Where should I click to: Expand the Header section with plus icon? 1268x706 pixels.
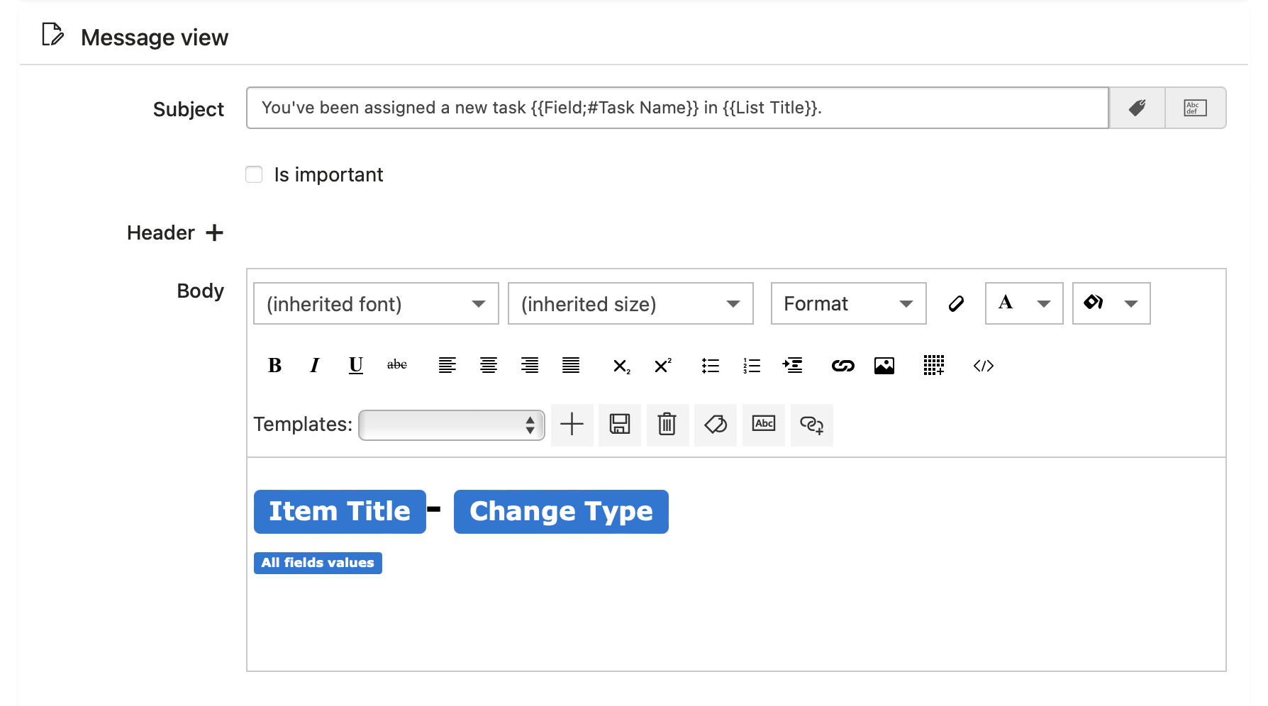pyautogui.click(x=215, y=232)
